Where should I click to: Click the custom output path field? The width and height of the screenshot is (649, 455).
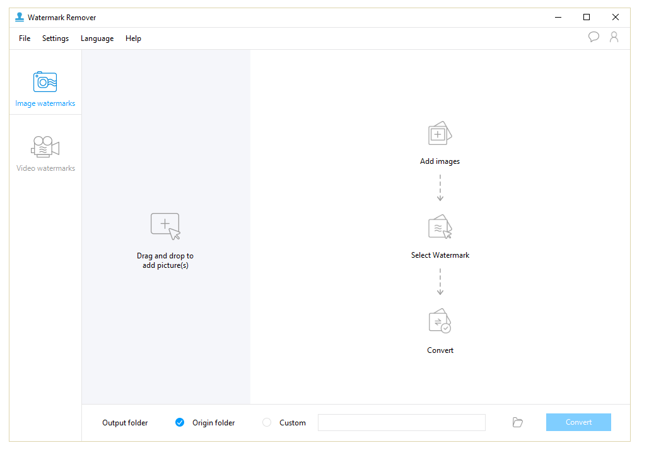pos(402,422)
